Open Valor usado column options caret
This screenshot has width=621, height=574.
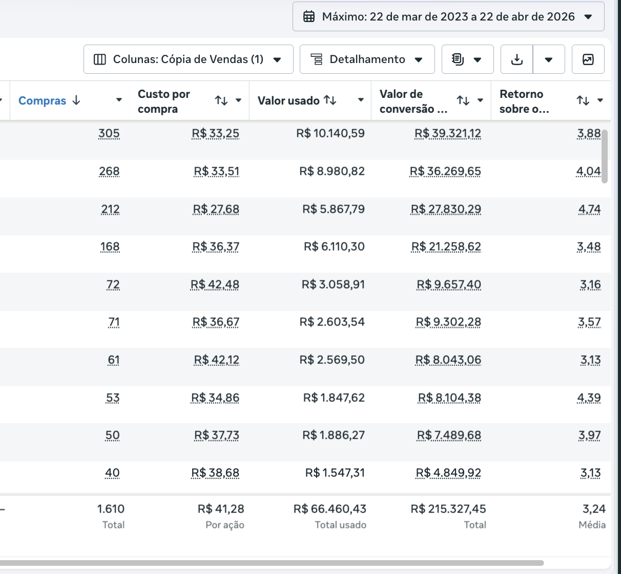(361, 100)
